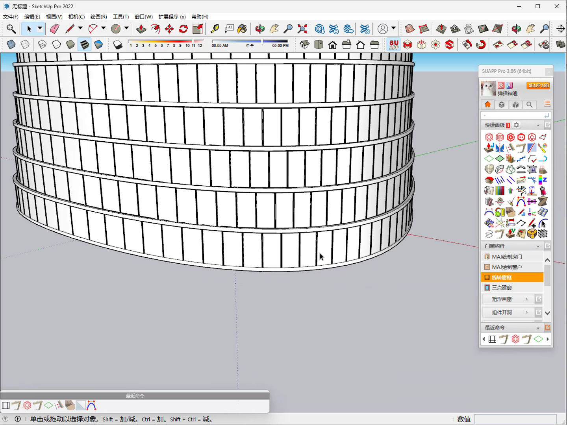Select the Follow Me tool
567x425 pixels.
coord(155,29)
